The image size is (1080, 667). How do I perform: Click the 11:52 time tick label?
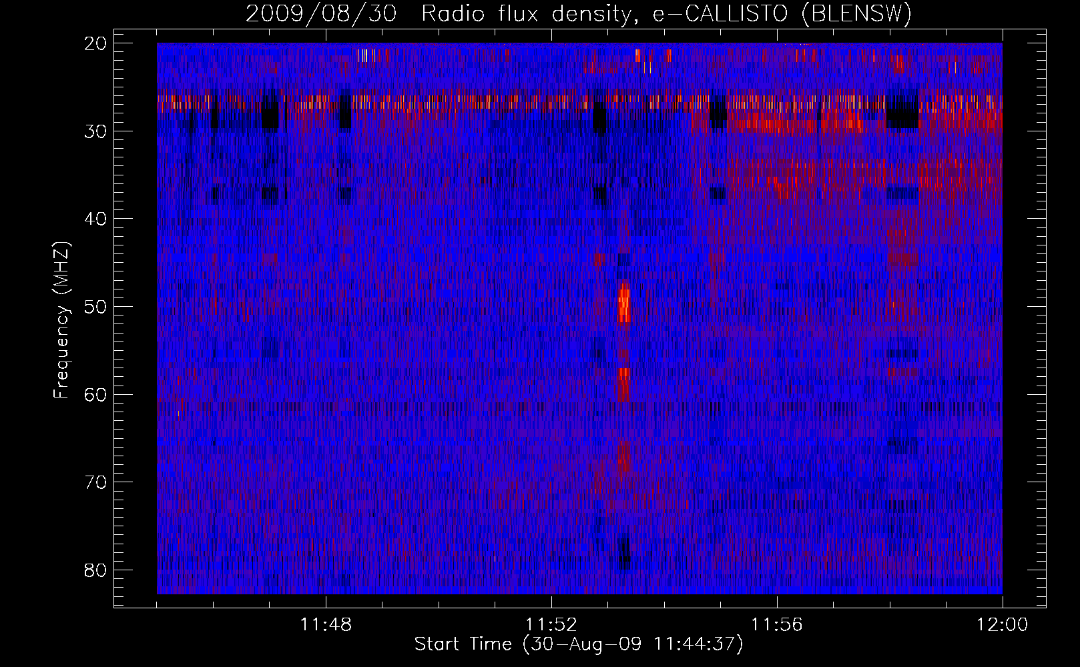click(x=551, y=625)
